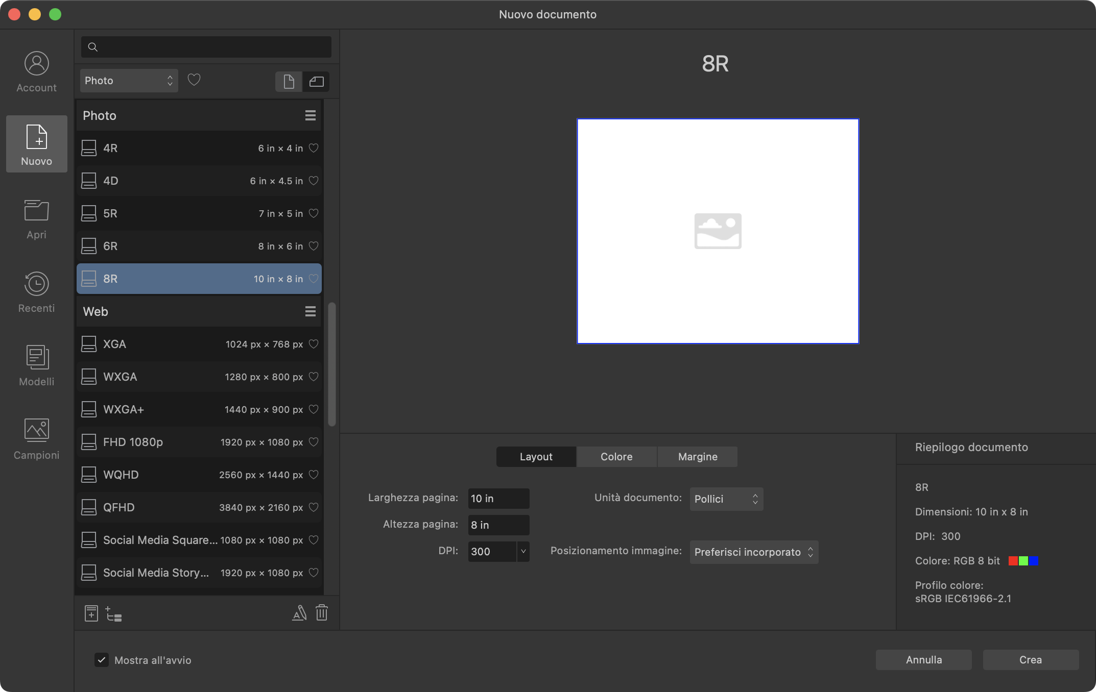This screenshot has width=1096, height=692.
Task: Expand the Posizionamento immagine dropdown
Action: click(753, 551)
